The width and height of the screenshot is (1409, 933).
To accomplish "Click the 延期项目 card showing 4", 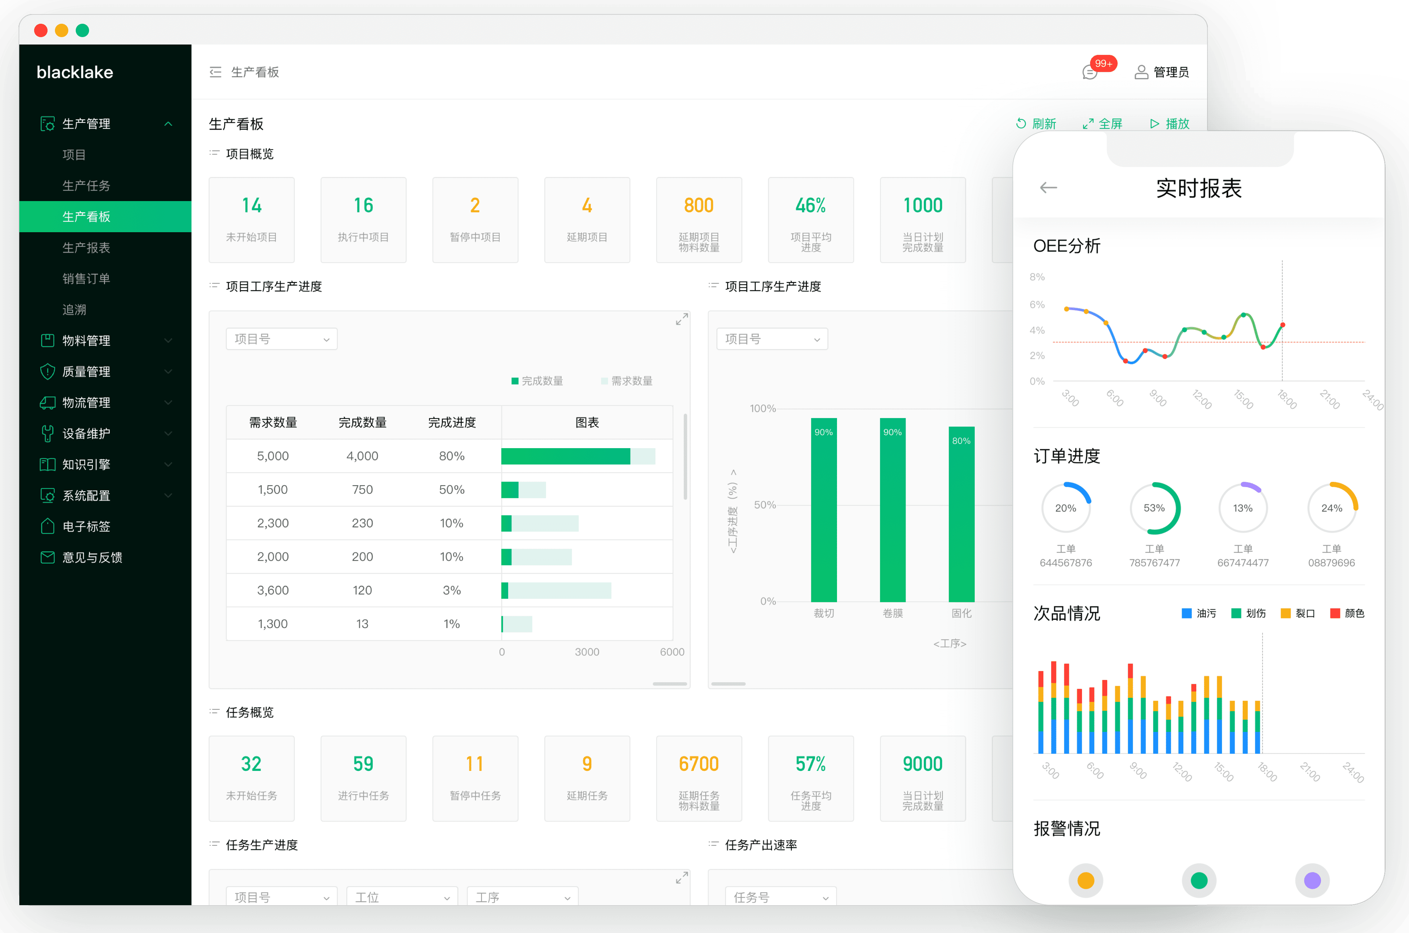I will (587, 220).
